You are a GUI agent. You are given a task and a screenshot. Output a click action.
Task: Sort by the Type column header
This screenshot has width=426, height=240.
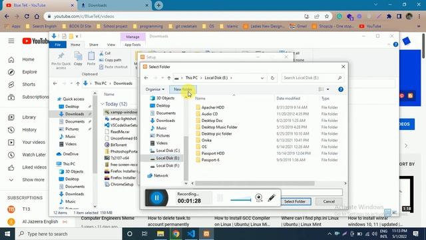click(x=325, y=99)
